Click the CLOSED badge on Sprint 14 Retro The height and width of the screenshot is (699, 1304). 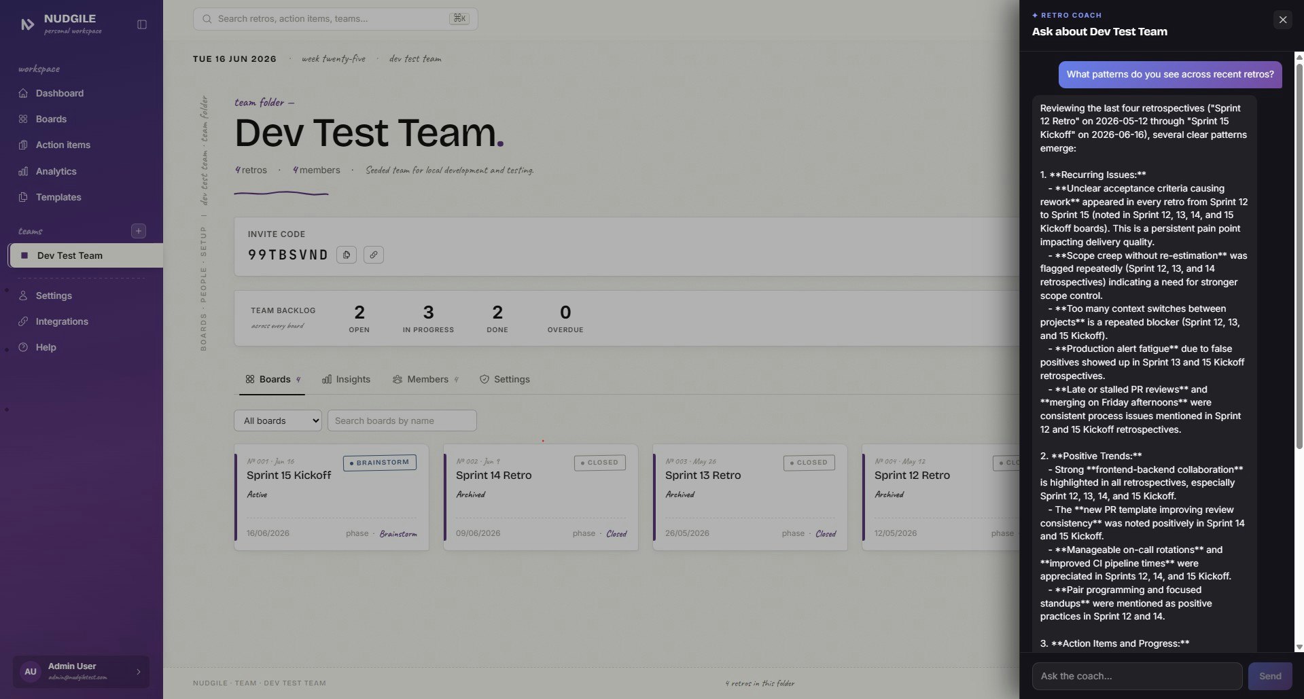coord(600,463)
